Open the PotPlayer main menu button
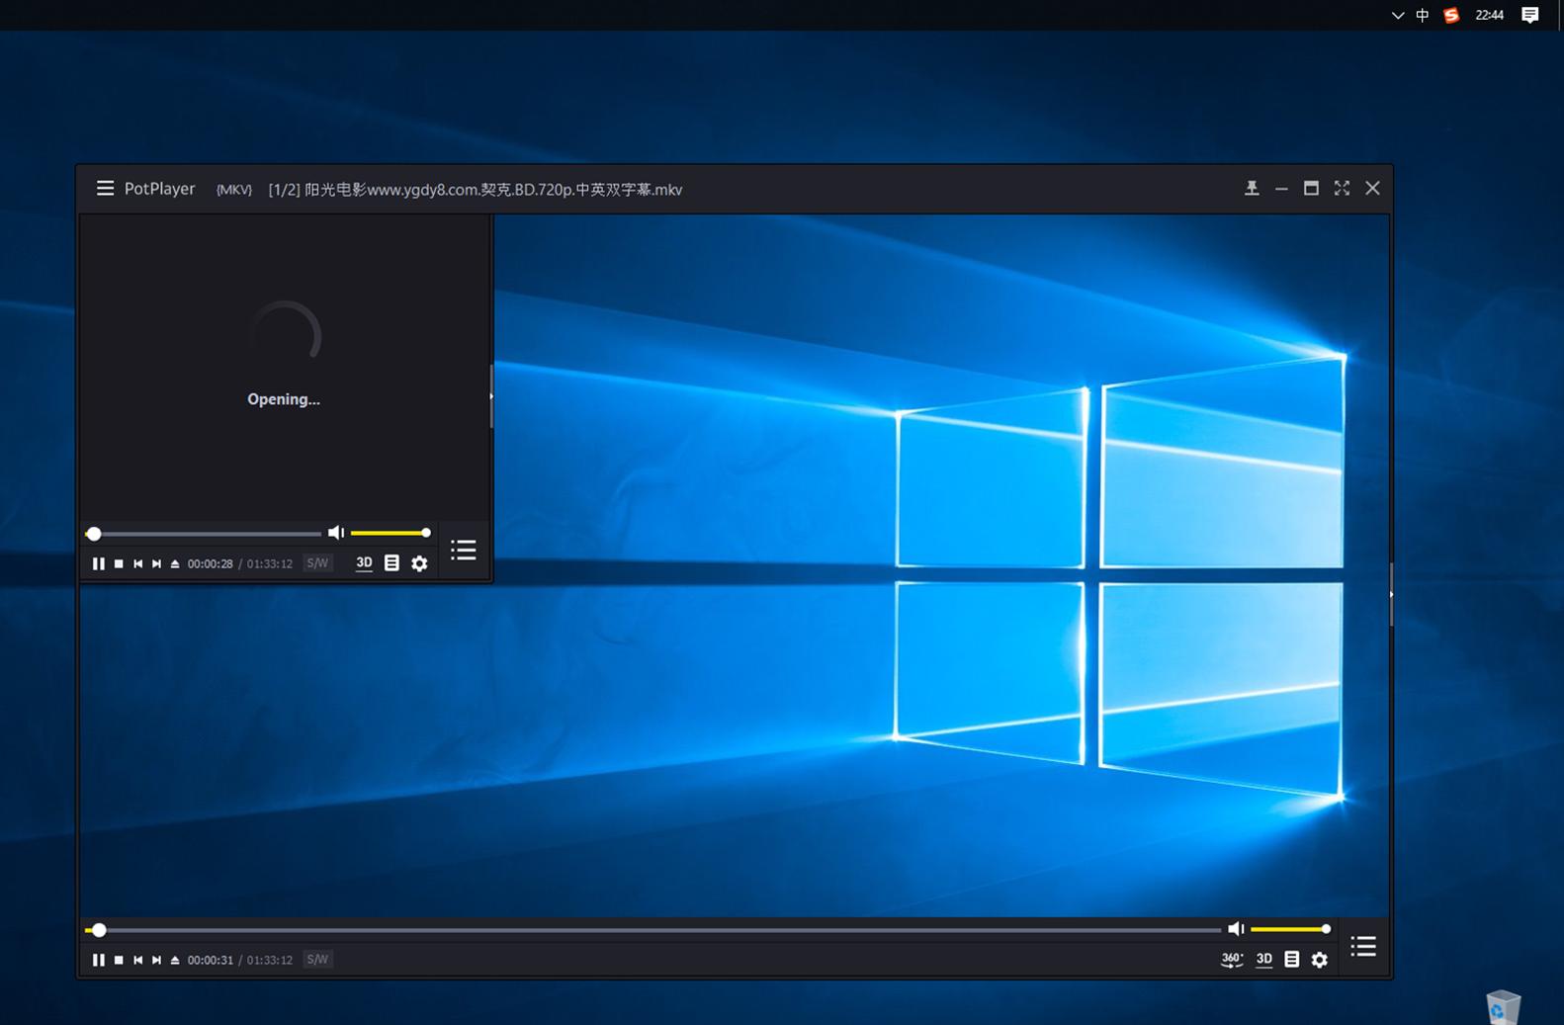The width and height of the screenshot is (1564, 1025). tap(105, 188)
